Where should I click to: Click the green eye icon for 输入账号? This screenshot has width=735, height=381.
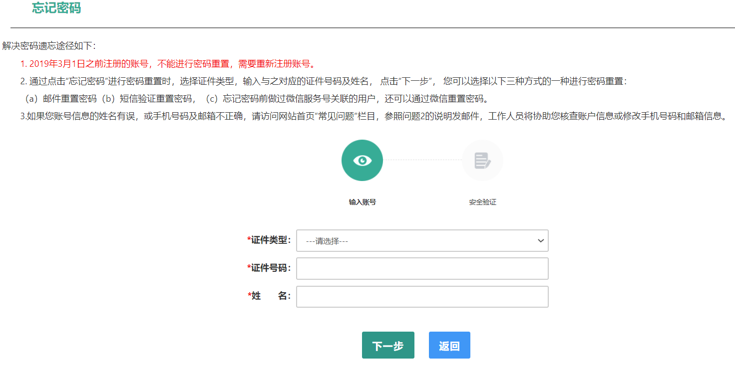coord(362,160)
